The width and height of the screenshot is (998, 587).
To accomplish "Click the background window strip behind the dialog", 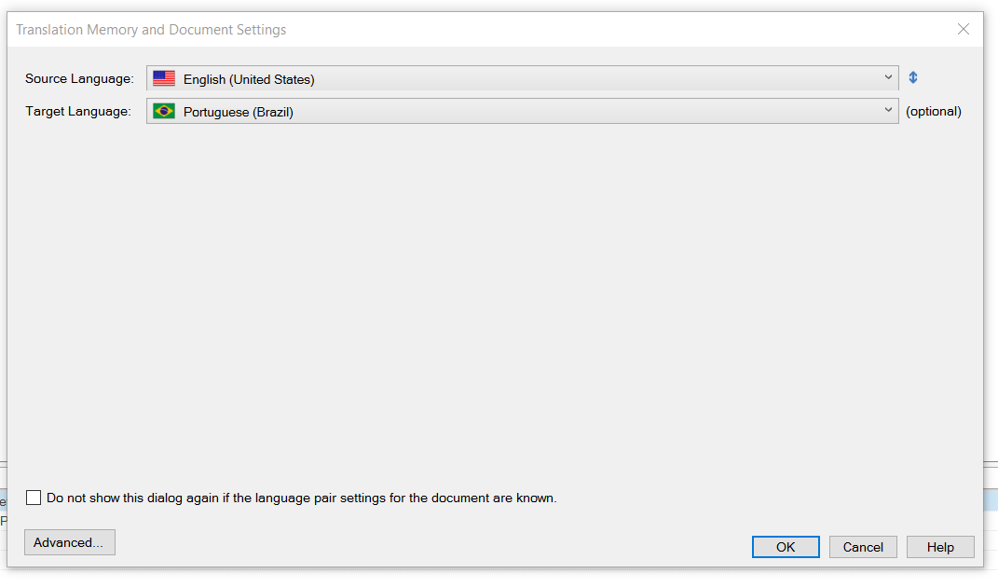I will 991,499.
